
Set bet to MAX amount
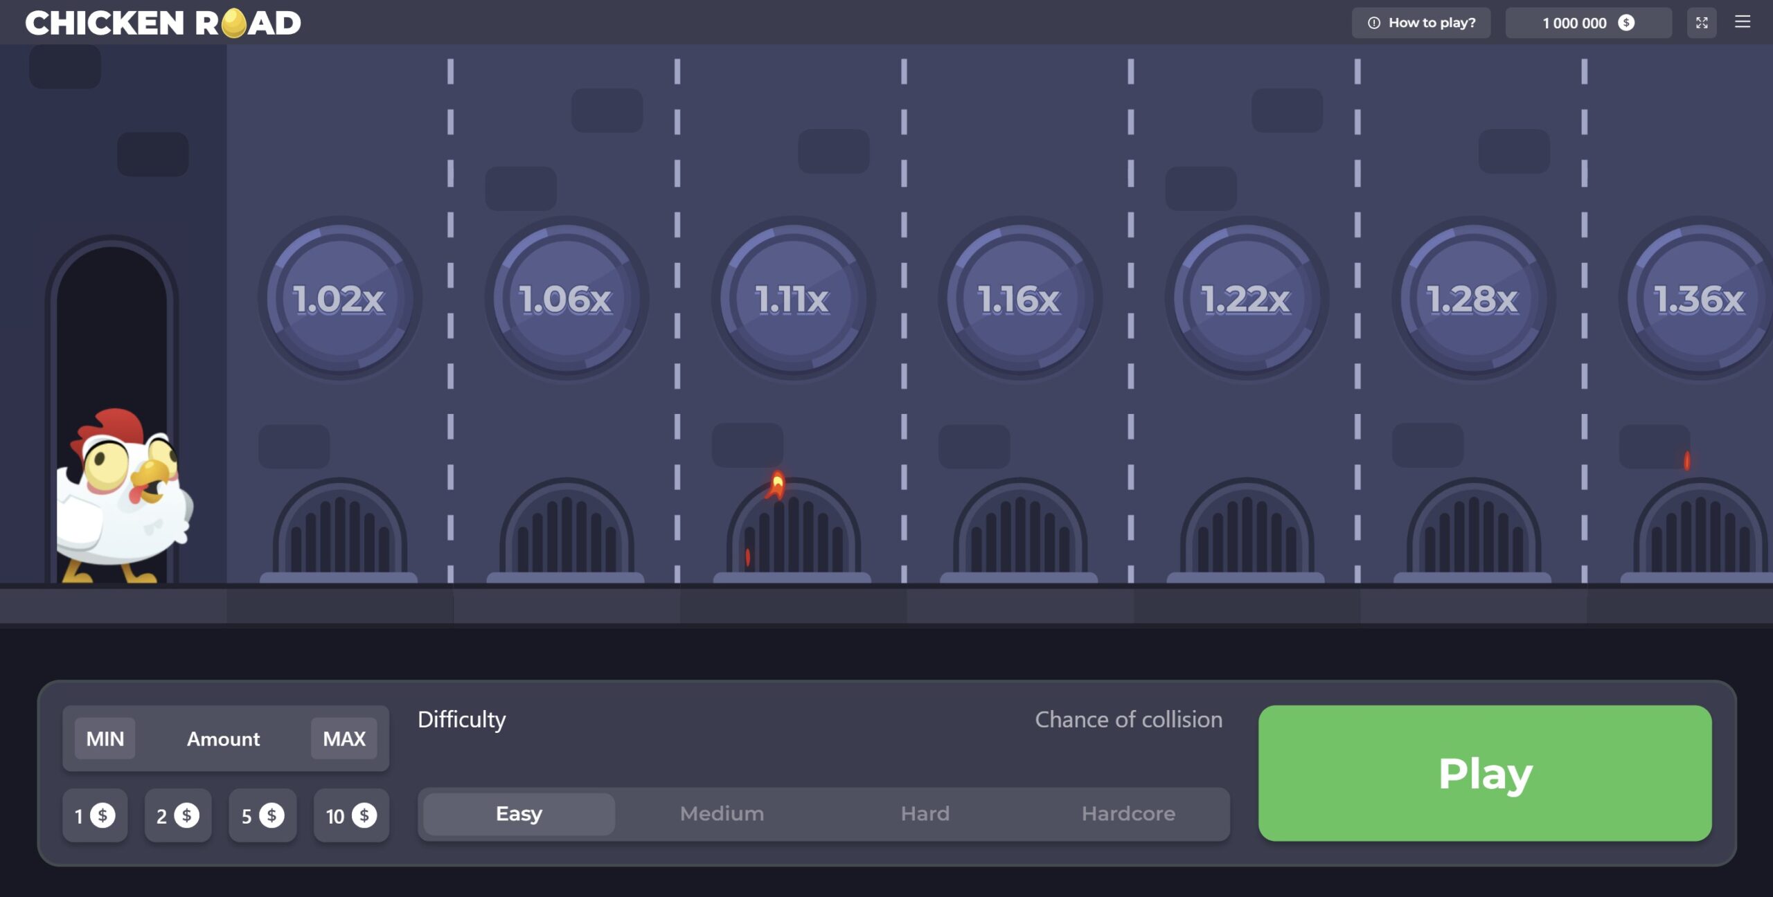click(x=344, y=739)
